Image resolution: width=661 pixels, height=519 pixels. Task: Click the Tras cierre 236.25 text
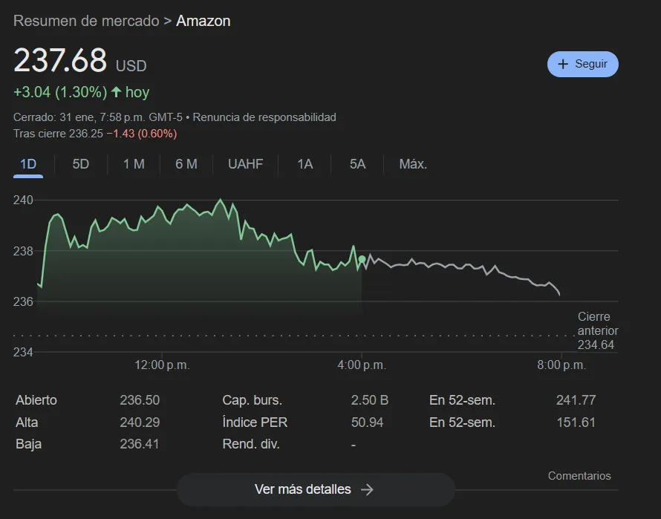(58, 134)
